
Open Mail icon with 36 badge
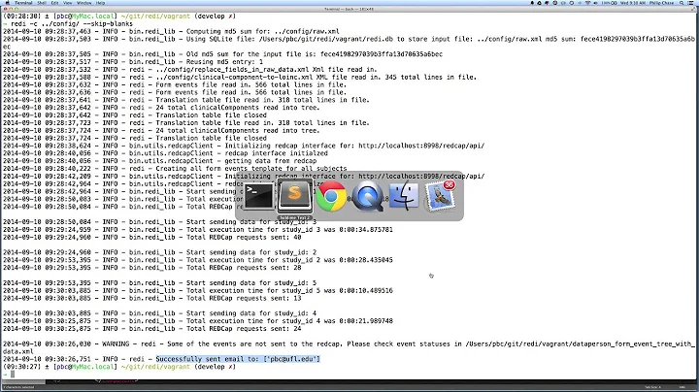[x=441, y=196]
